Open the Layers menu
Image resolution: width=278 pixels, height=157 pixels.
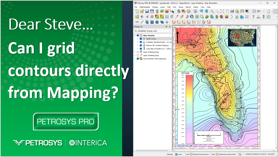163,7
